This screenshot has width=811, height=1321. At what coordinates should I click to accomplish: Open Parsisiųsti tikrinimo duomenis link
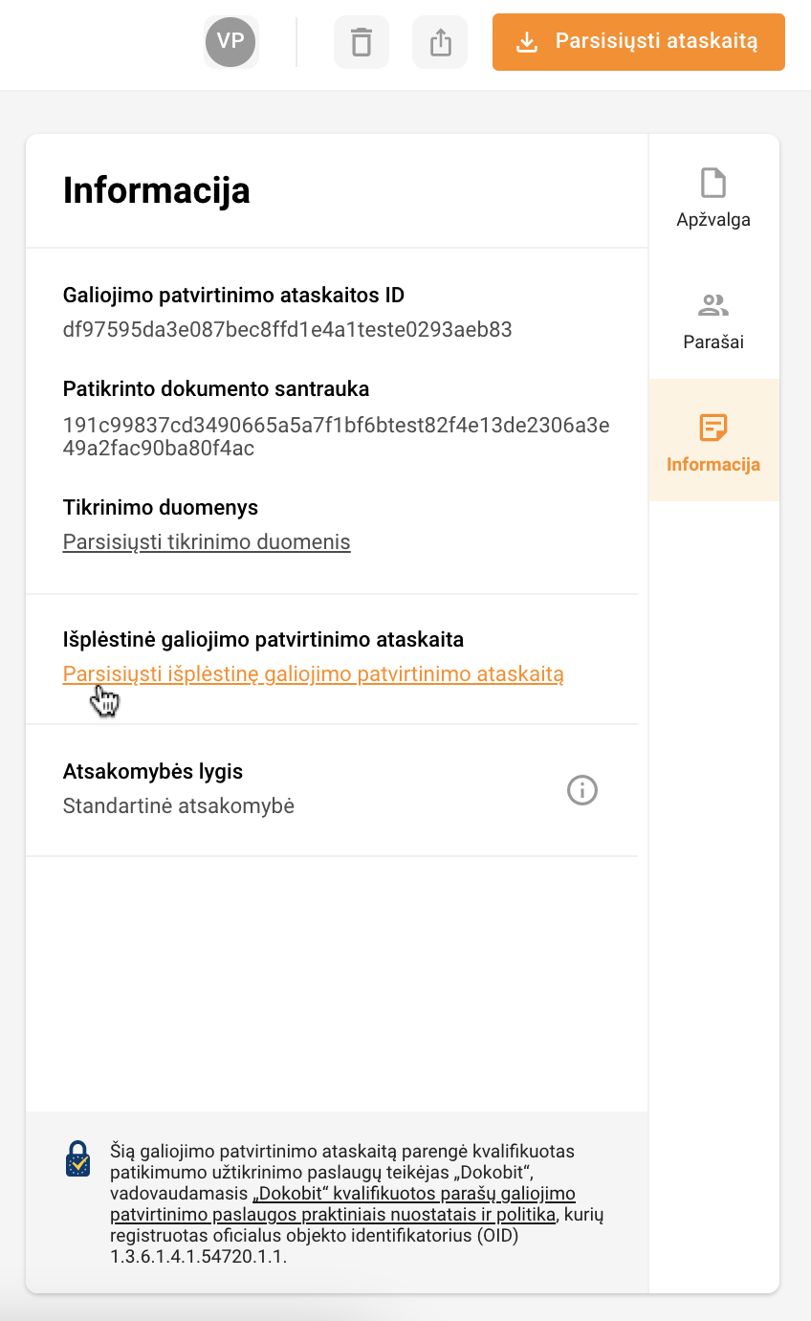tap(207, 542)
